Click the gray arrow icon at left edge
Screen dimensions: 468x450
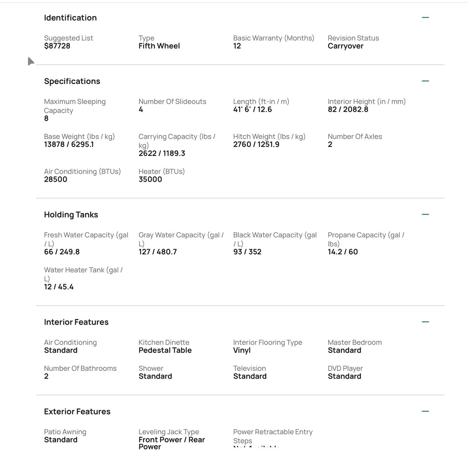point(31,61)
